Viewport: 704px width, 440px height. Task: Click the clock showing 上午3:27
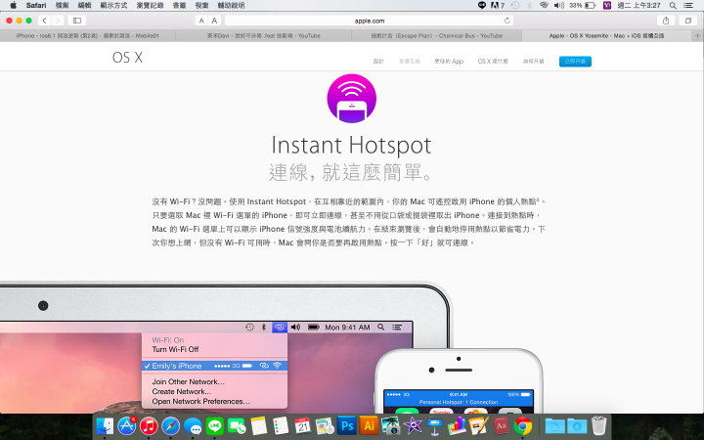pos(638,6)
